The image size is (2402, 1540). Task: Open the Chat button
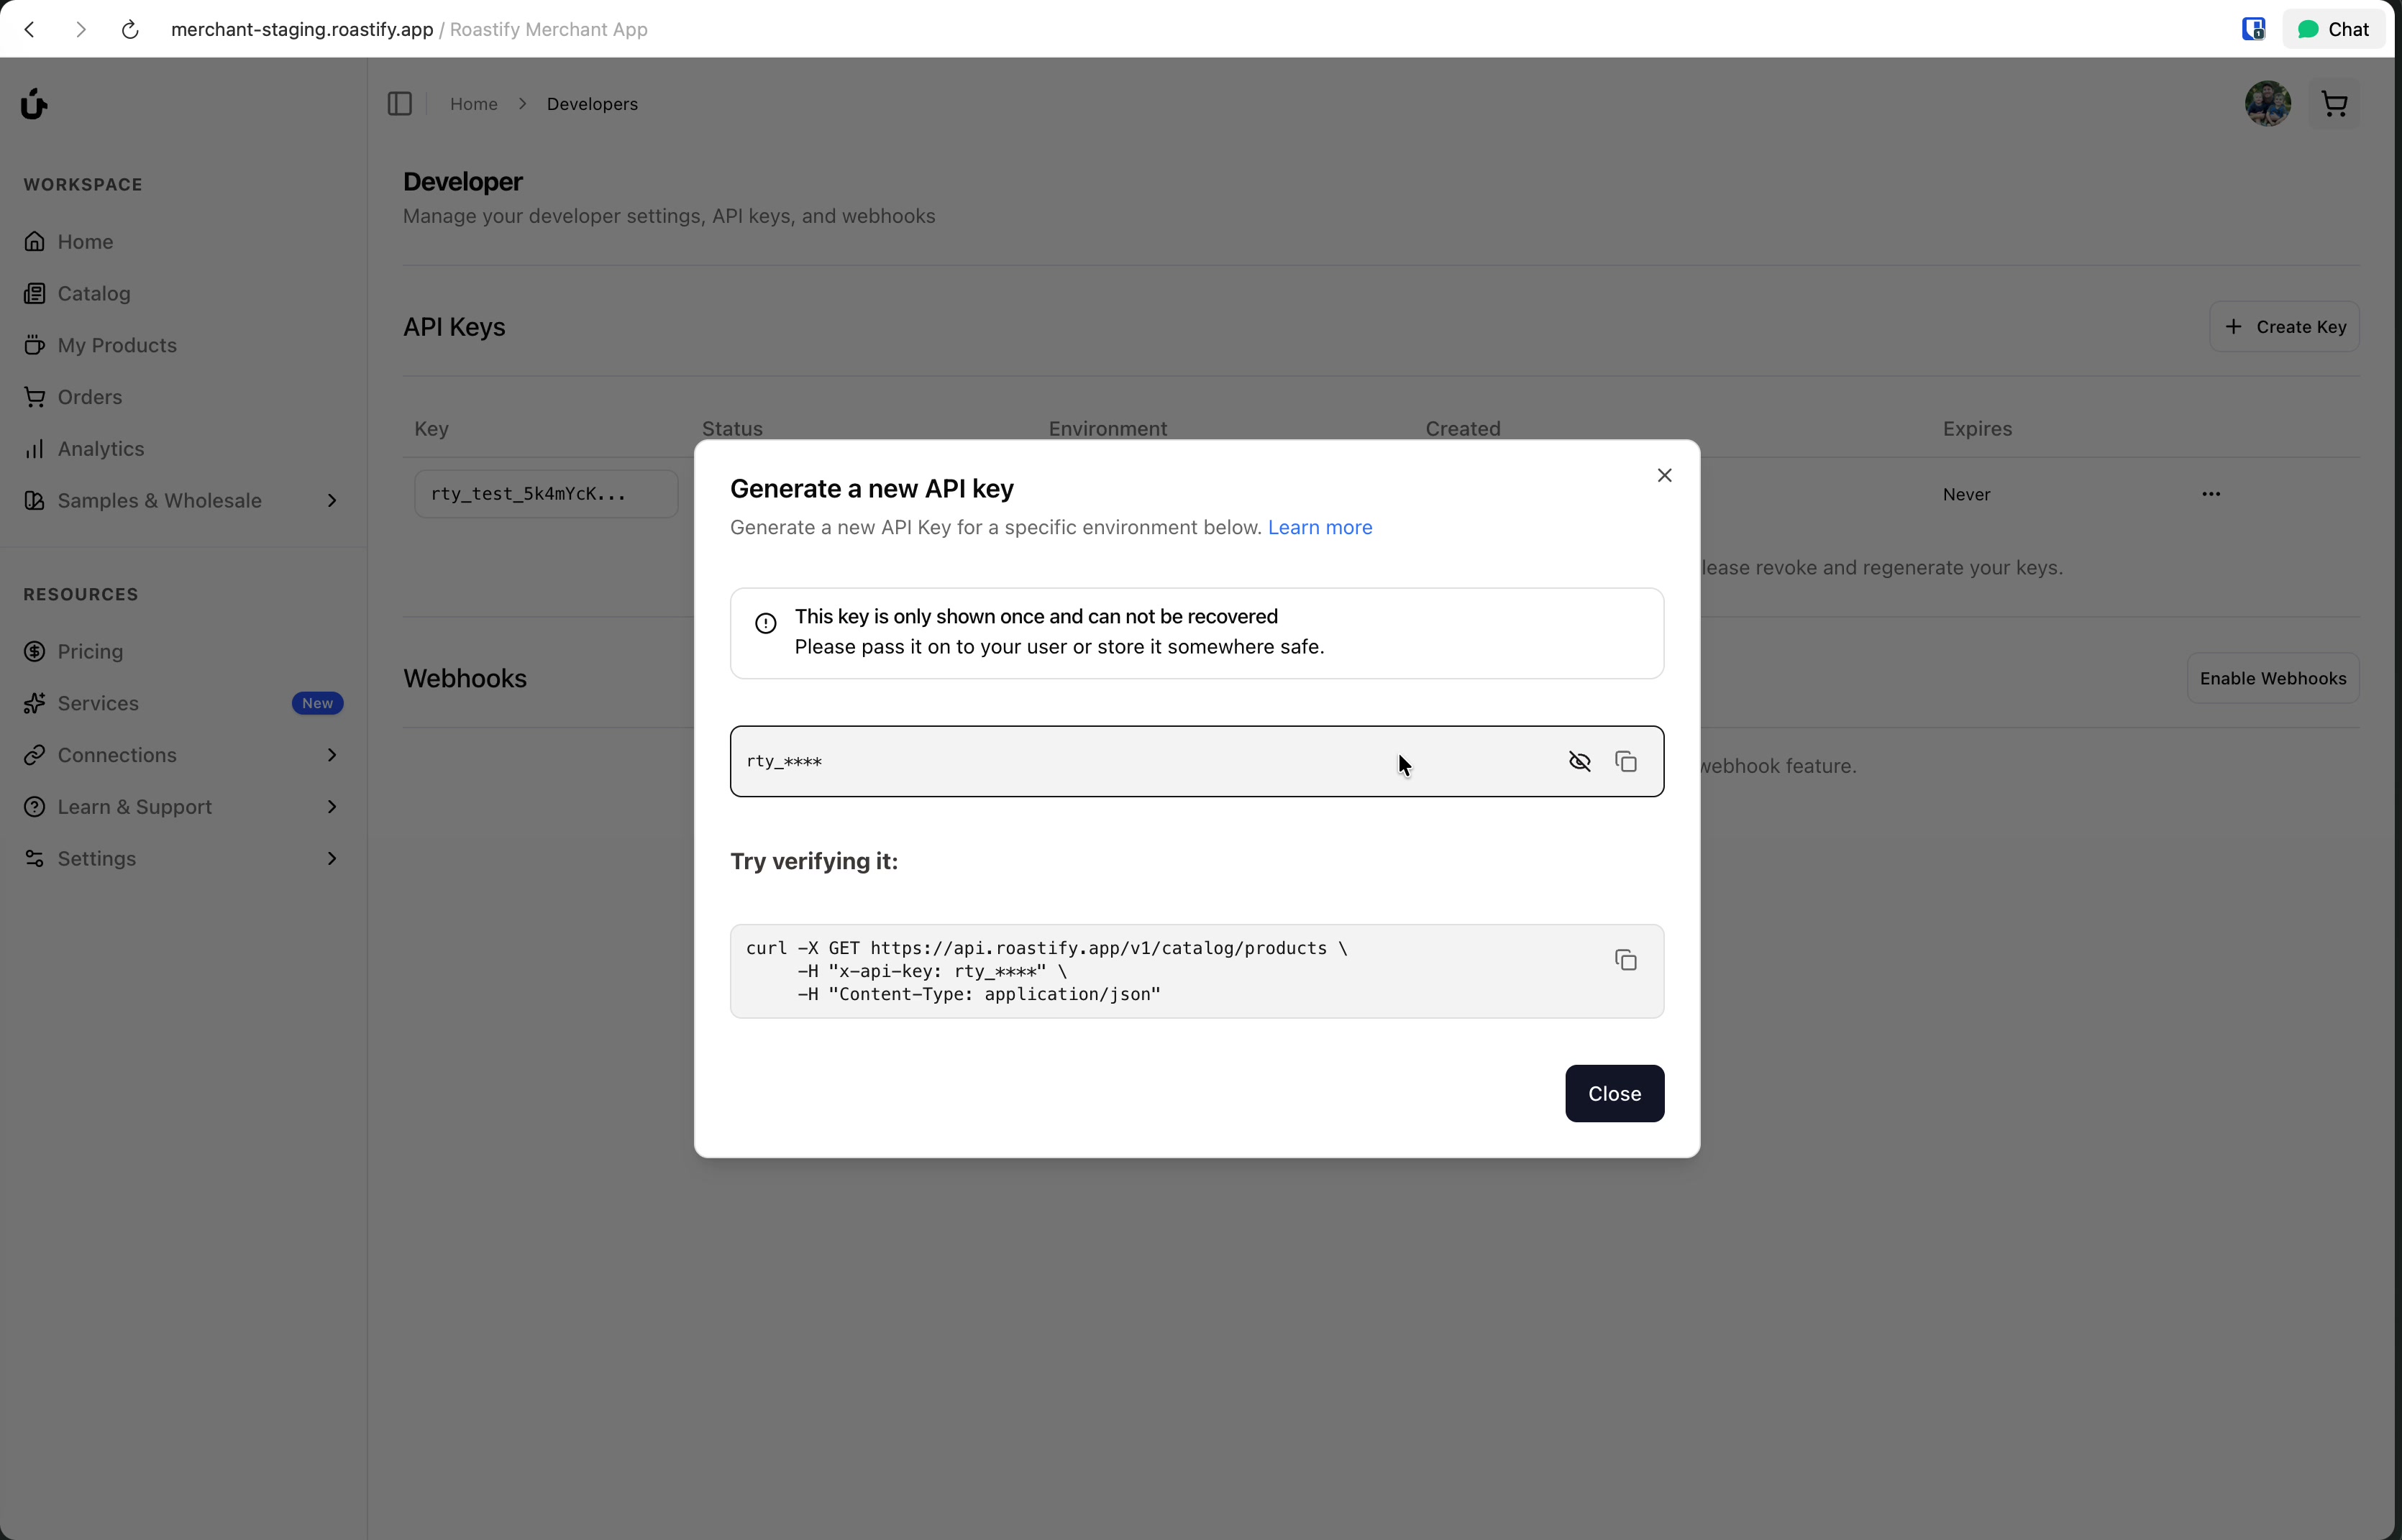[2332, 29]
